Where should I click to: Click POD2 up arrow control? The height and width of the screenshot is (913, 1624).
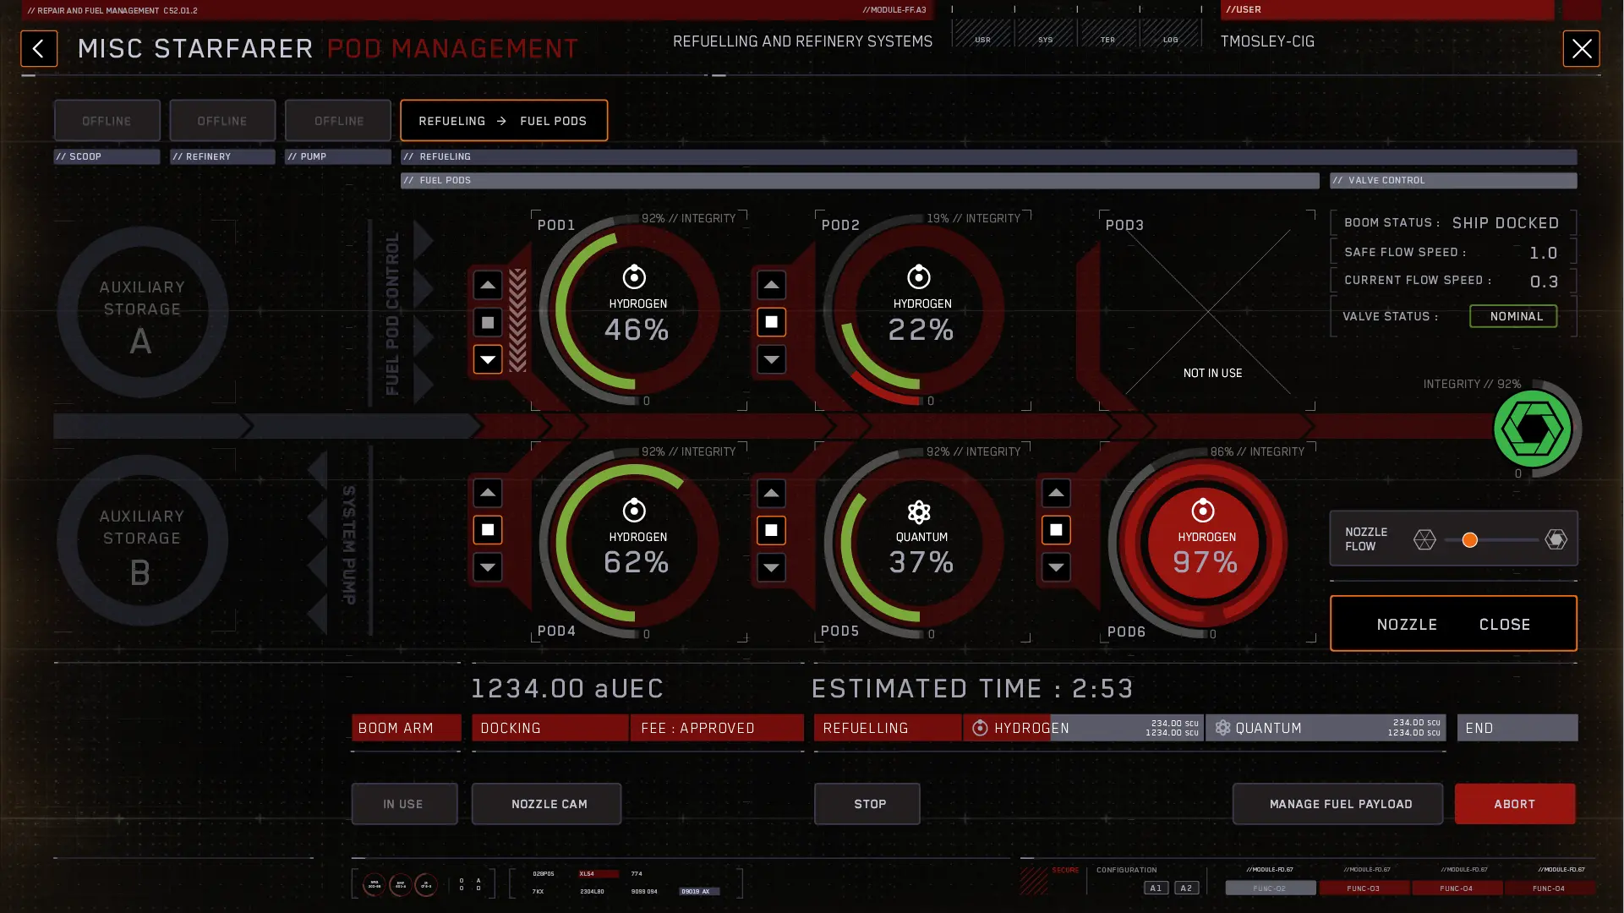pyautogui.click(x=771, y=286)
